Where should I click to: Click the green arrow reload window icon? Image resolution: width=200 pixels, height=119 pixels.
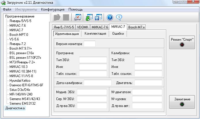[89, 17]
